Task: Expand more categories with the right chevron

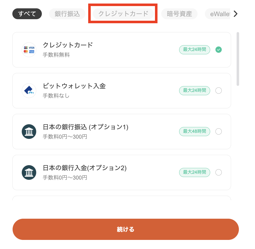Action: click(236, 14)
